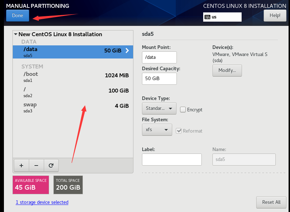The image size is (290, 212).
Task: Reset All partitioning changes
Action: point(271,202)
